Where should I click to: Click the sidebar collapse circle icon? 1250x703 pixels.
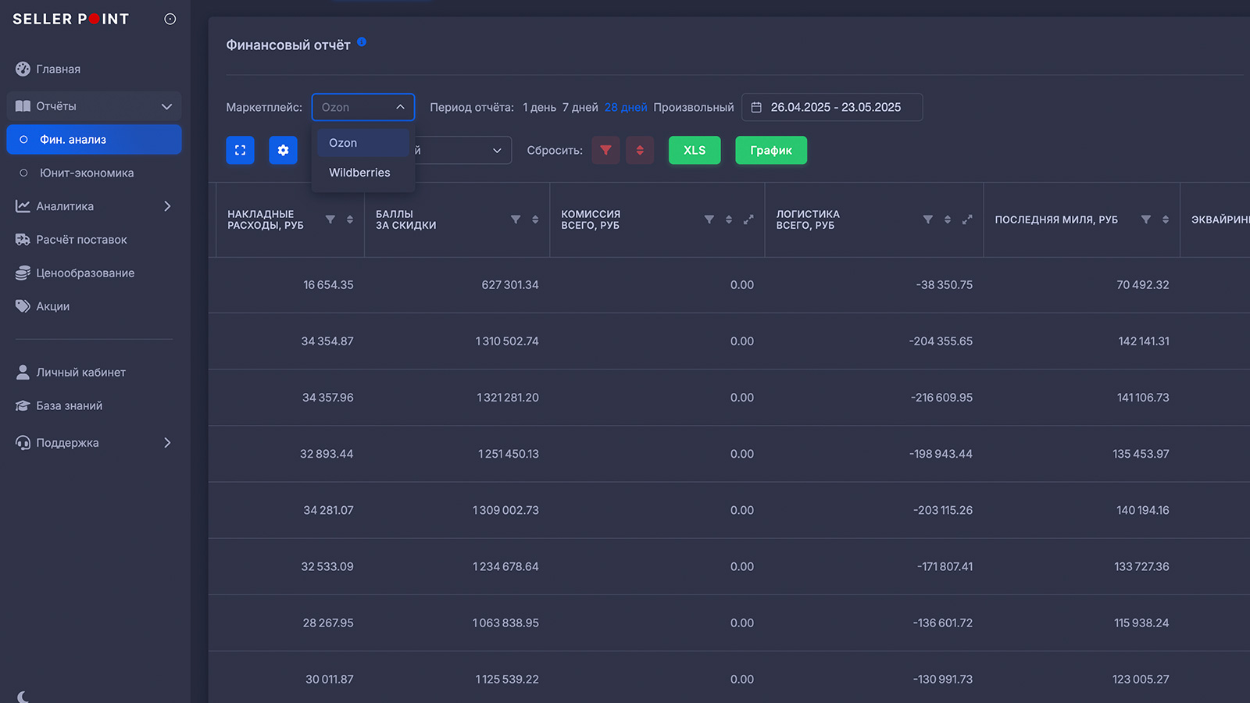170,19
